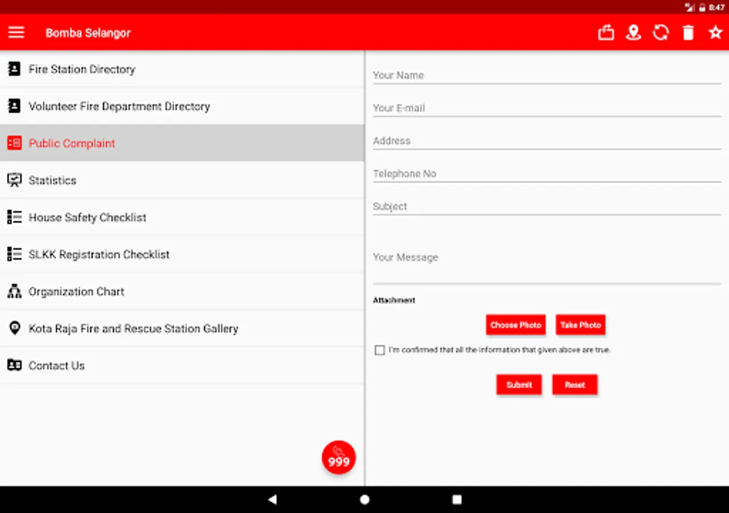Tap the trash delete icon
729x513 pixels.
coord(688,32)
